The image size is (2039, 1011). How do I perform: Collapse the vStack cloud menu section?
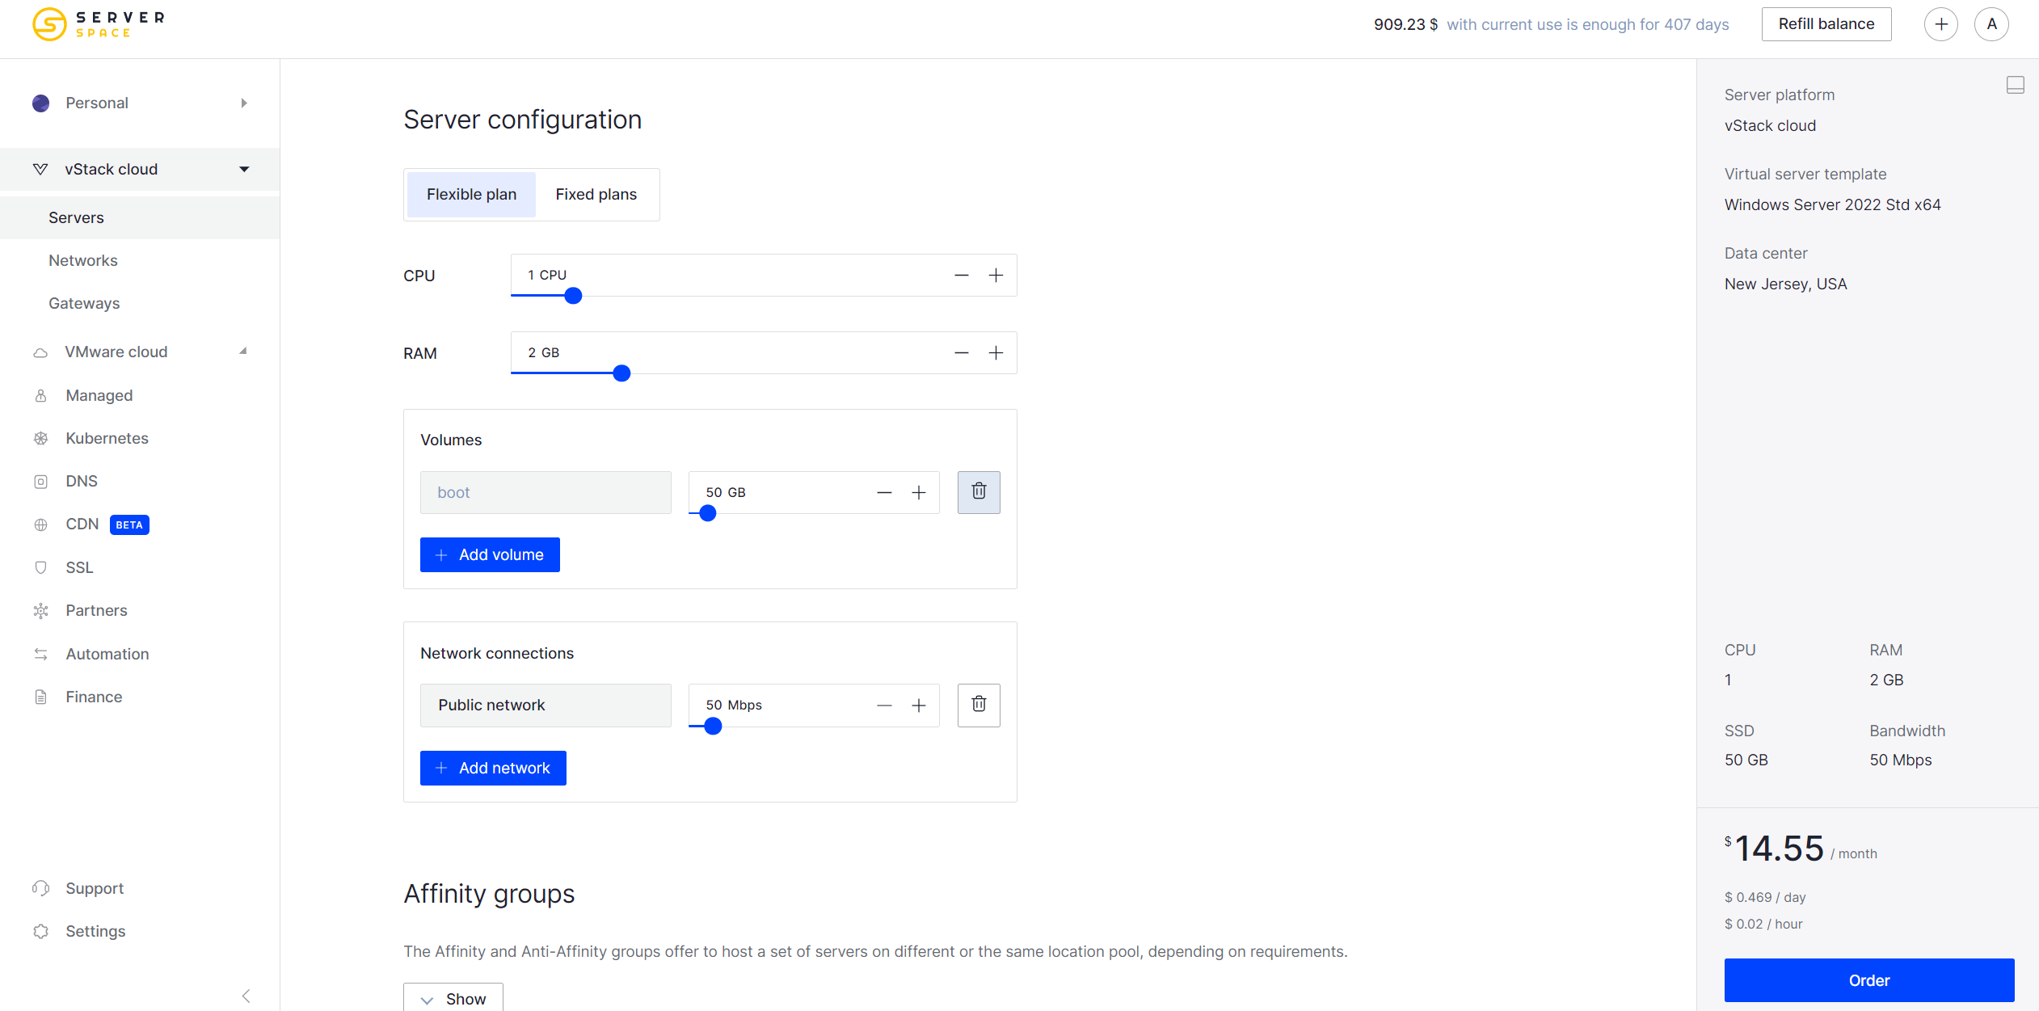(243, 169)
